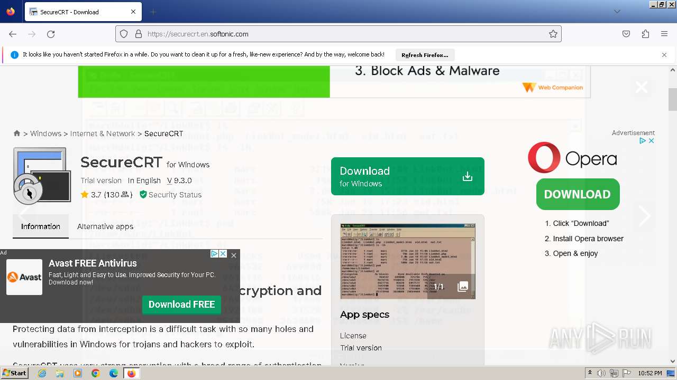
Task: Launch Microsoft Edge from taskbar
Action: coord(114,373)
